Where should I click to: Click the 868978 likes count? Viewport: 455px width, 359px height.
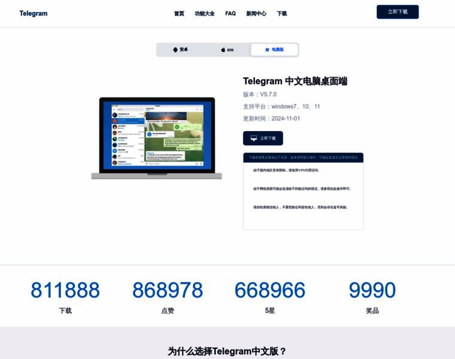[x=168, y=290]
